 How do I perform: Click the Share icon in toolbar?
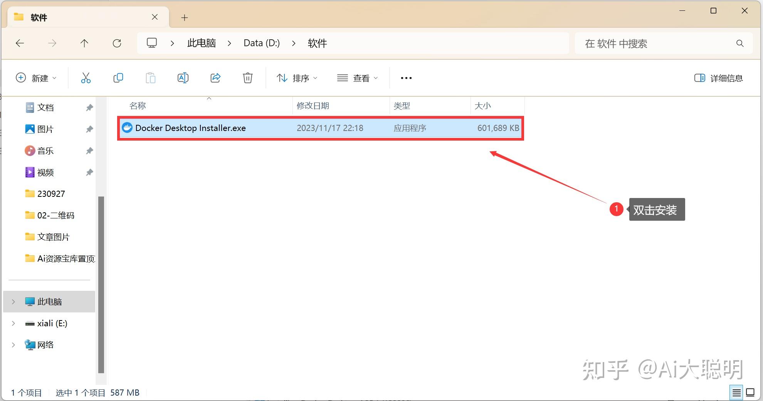tap(215, 78)
